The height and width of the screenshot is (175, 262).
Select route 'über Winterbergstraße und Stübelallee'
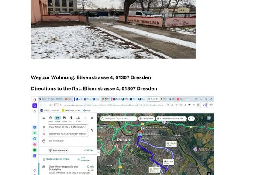pos(68,169)
